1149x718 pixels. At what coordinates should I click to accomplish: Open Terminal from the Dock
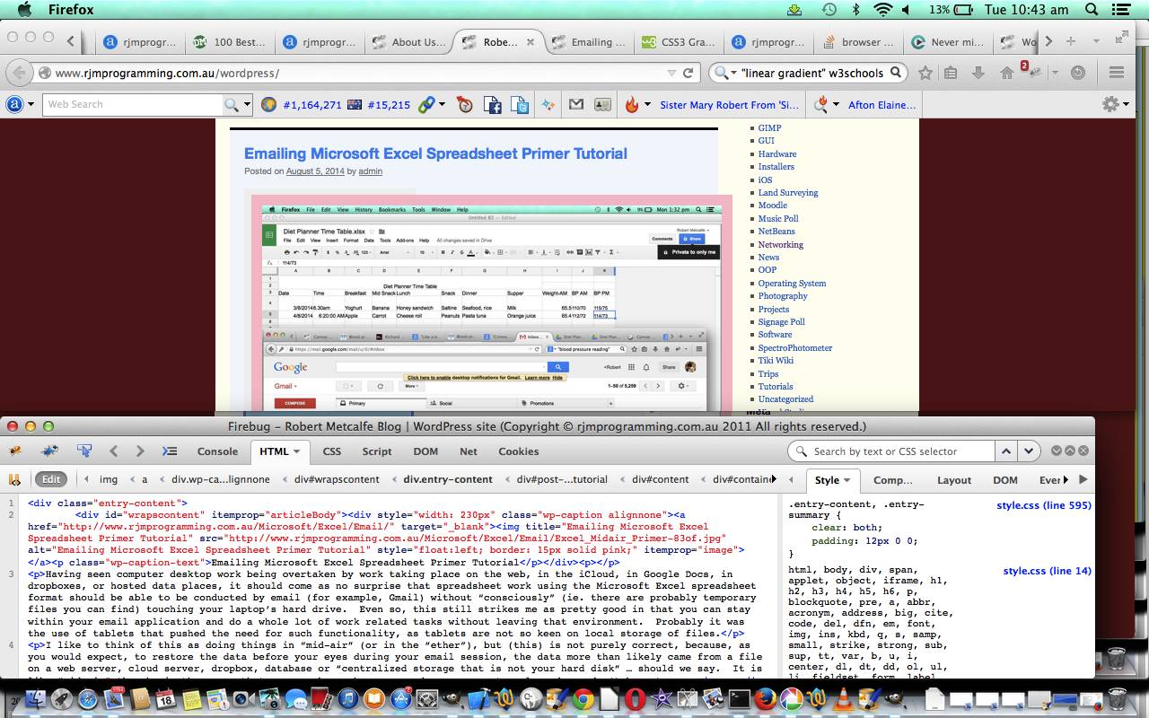point(739,698)
